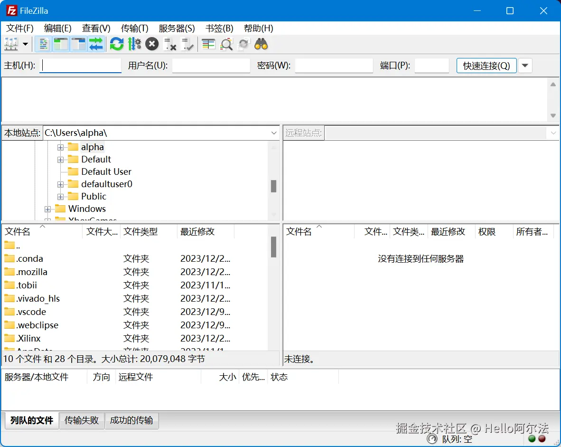
Task: Toggle processing of transfer queue
Action: [x=134, y=44]
